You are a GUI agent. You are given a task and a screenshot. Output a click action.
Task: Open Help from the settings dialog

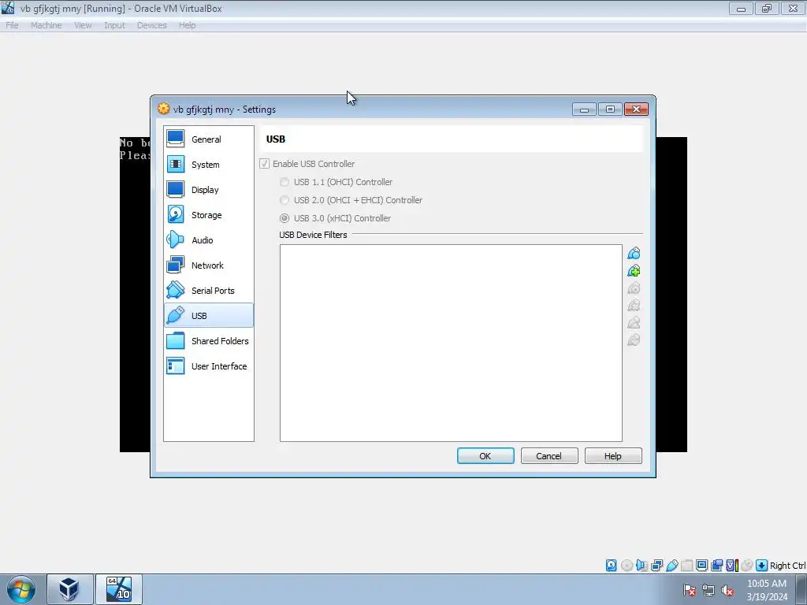tap(613, 456)
